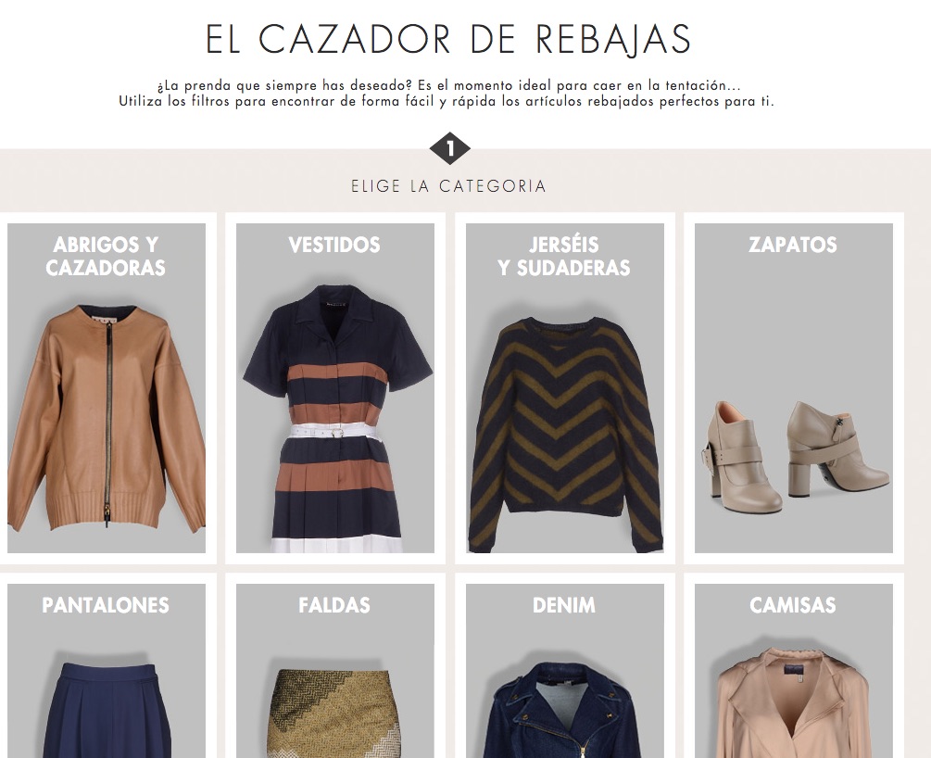Click the beige blouse image
This screenshot has height=758, width=931.
[795, 702]
